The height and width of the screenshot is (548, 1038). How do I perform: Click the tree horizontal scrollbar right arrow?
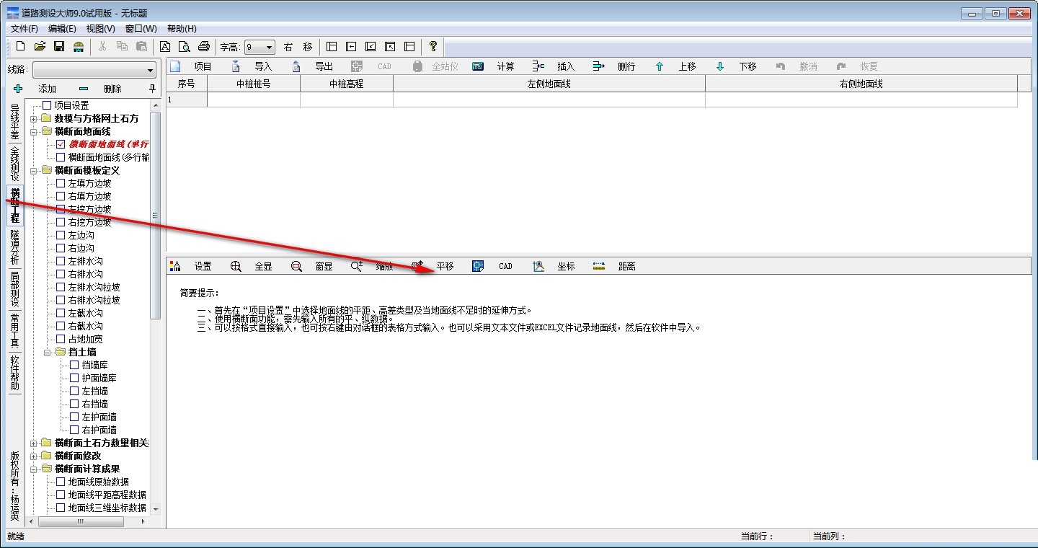(143, 521)
